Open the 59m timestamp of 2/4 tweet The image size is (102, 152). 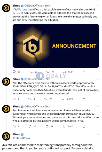47,79
